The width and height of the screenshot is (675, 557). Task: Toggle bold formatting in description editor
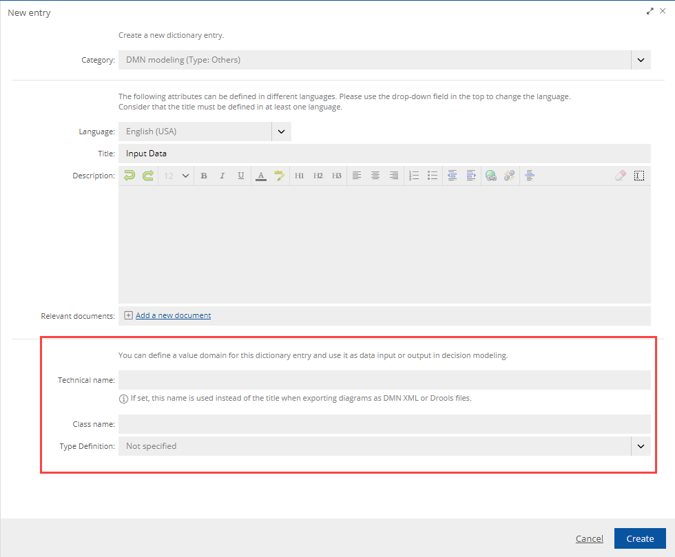tap(204, 176)
